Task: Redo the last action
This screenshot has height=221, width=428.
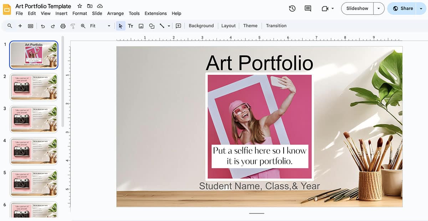Action: coord(52,26)
